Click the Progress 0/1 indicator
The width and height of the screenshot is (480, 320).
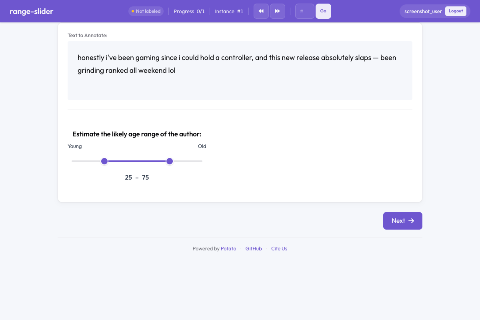[189, 11]
